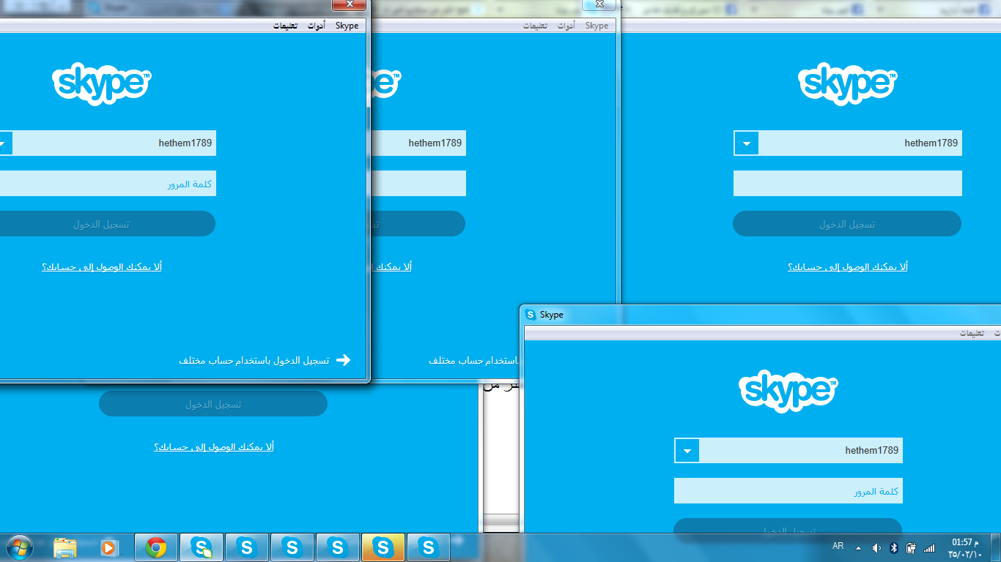The height and width of the screenshot is (562, 1001).
Task: Open the volume speaker icon in tray
Action: point(876,546)
